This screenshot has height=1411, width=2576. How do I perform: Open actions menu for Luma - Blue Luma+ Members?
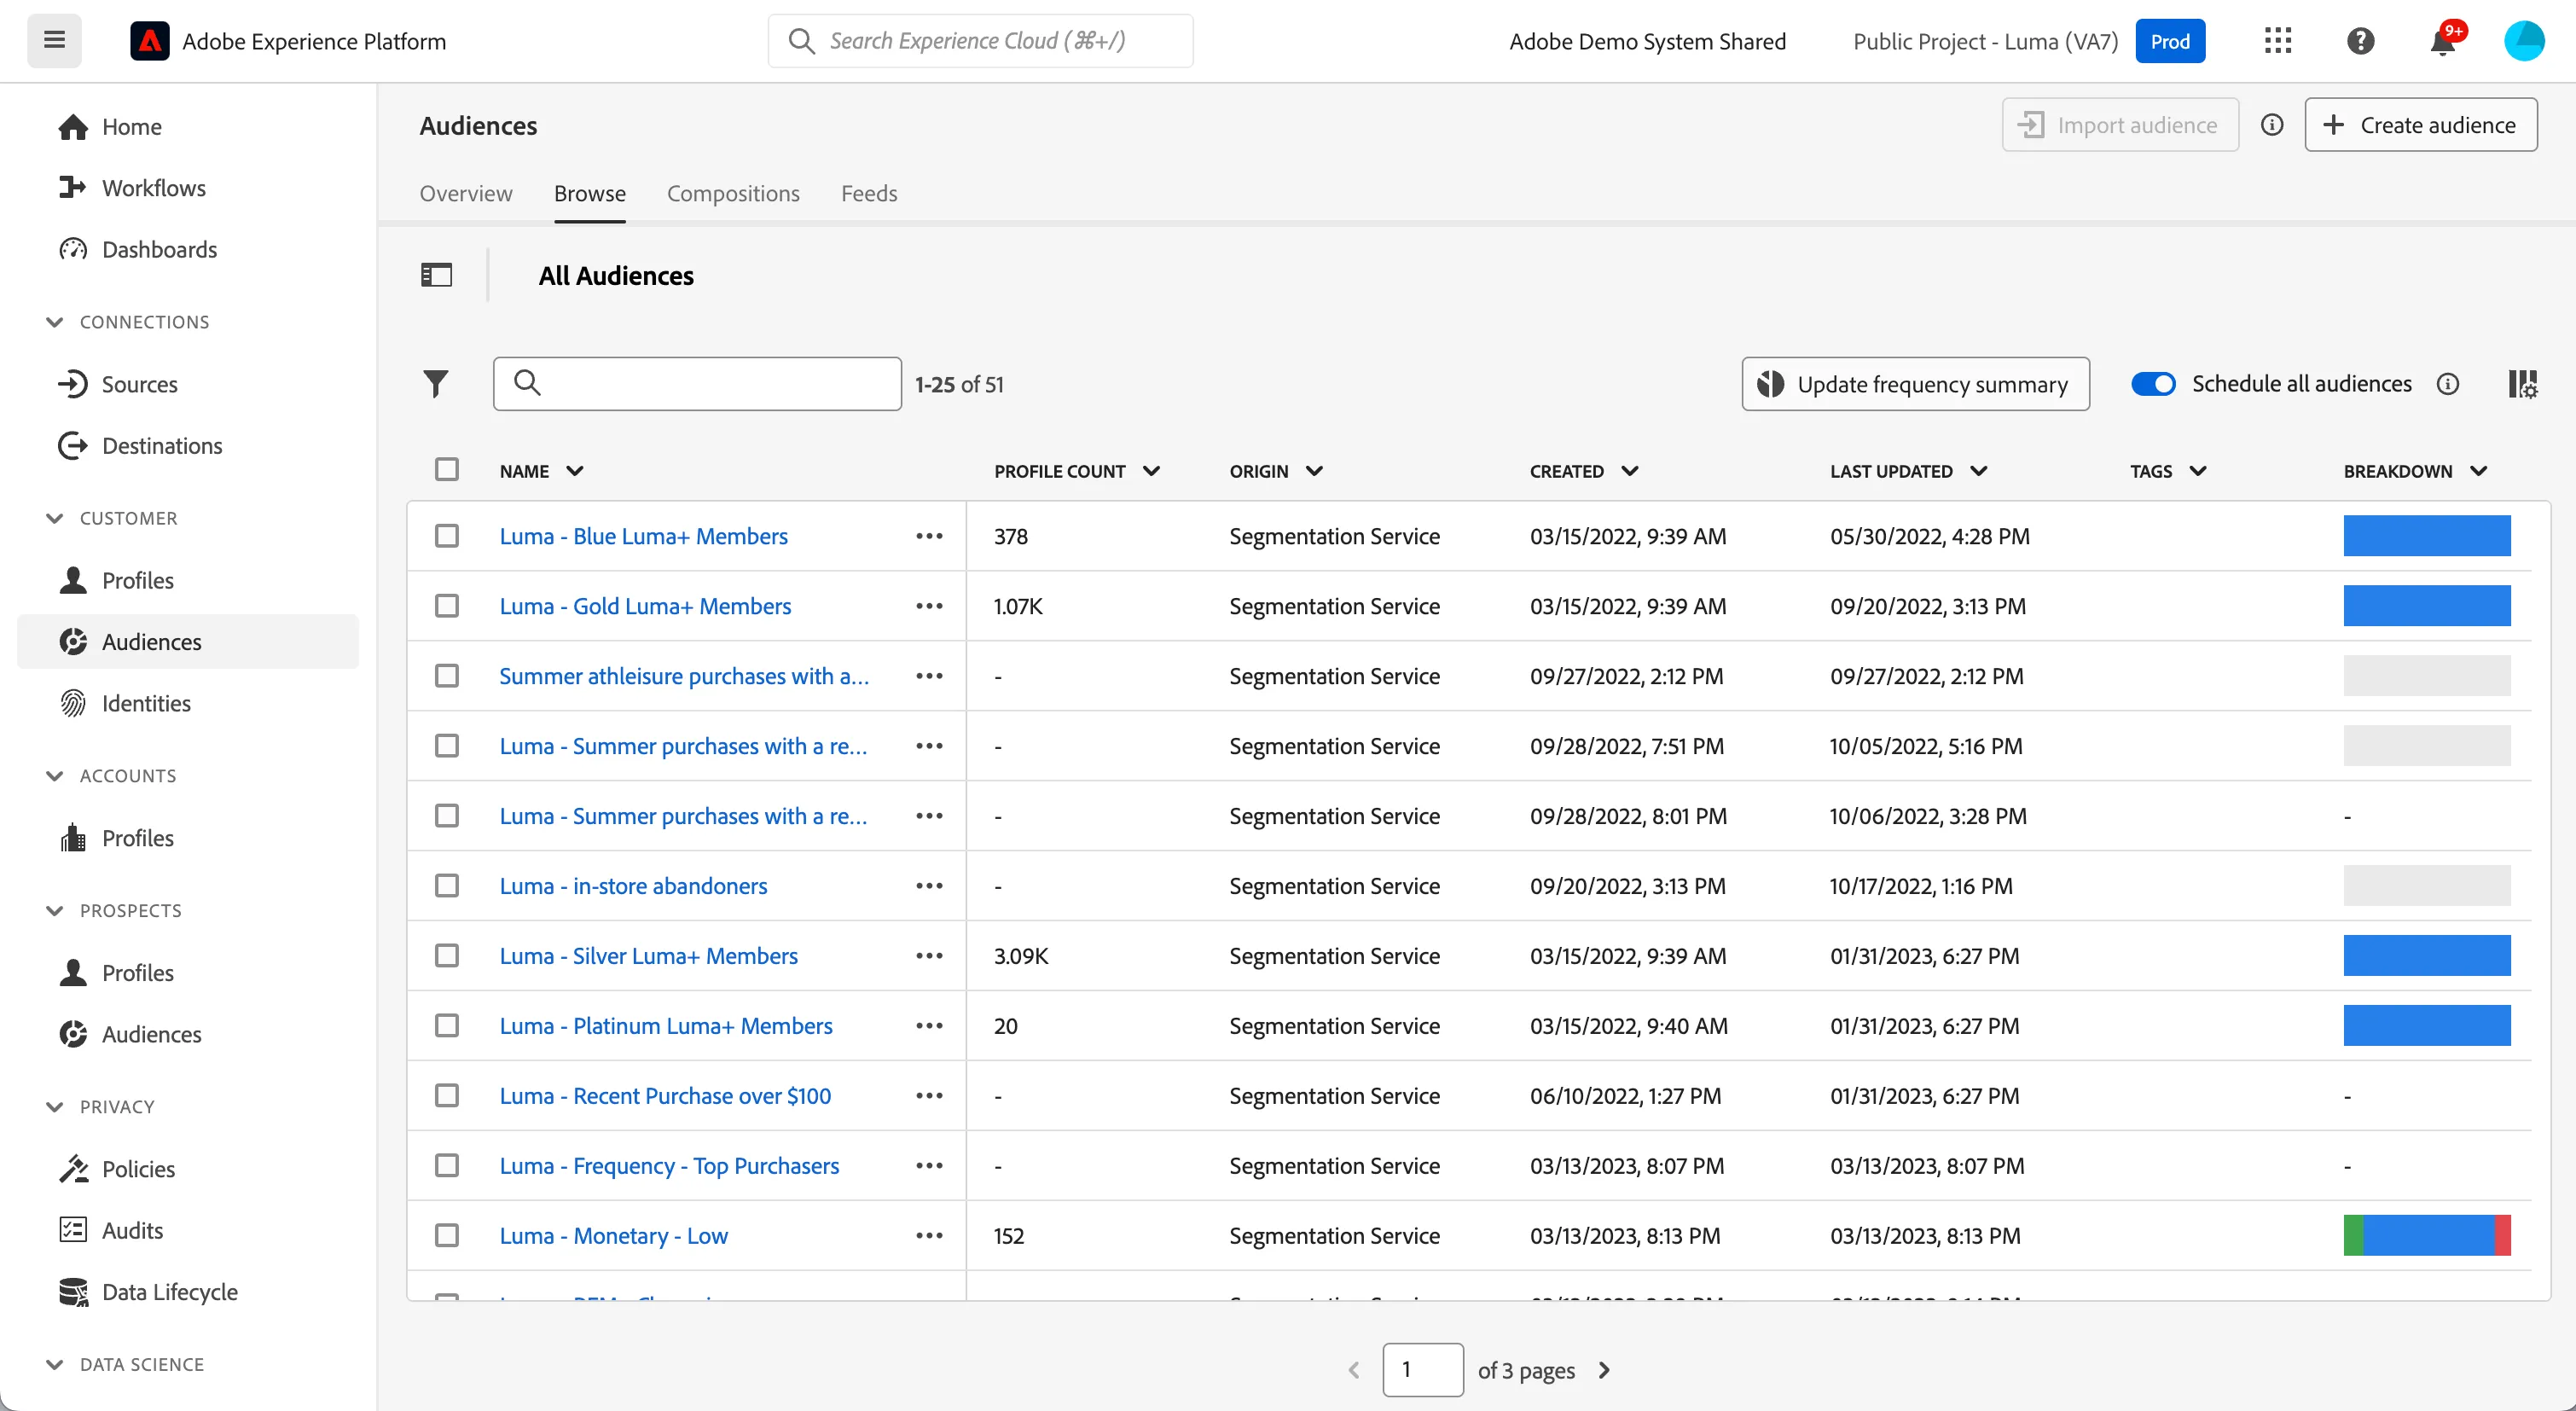coord(929,536)
